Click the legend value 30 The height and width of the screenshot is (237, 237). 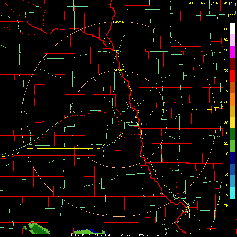click(226, 122)
